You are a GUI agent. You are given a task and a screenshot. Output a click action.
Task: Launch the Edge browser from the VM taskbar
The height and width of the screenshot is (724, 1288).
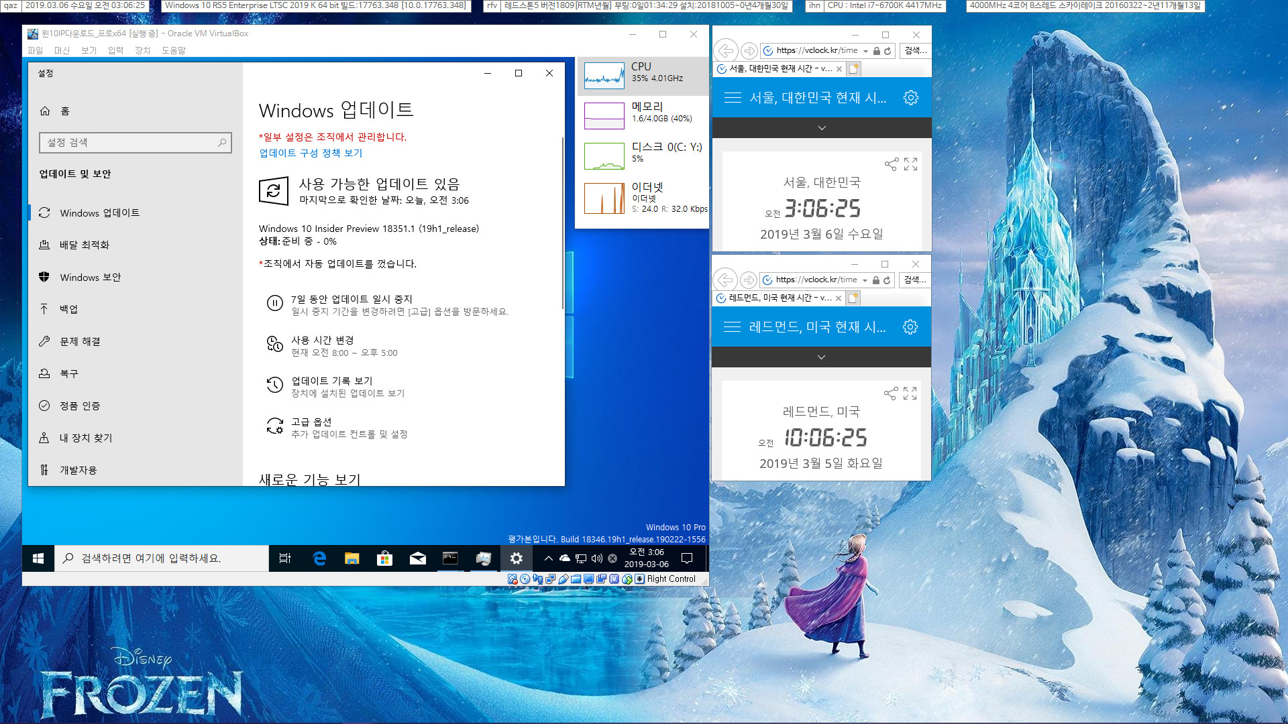point(319,558)
